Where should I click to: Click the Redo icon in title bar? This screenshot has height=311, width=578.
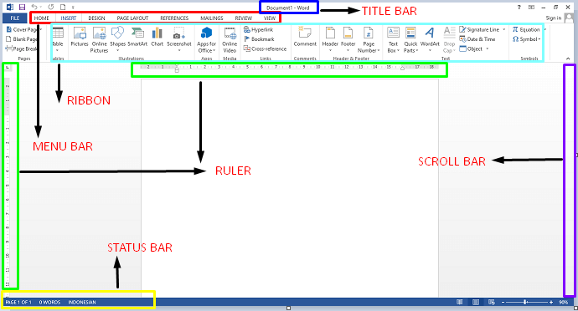(x=51, y=7)
